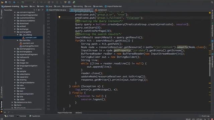
Task: Open the project structure toolbar icon
Action: (69, 2)
